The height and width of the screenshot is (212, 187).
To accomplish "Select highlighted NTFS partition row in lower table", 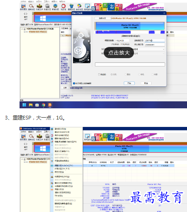I will click(129, 166).
